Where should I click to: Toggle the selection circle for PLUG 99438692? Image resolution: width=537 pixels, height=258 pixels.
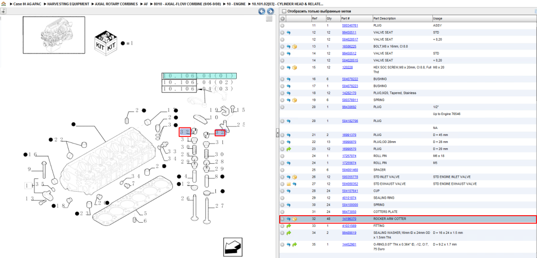[x=282, y=107]
